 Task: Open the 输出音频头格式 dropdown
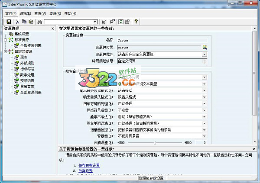click(205, 97)
